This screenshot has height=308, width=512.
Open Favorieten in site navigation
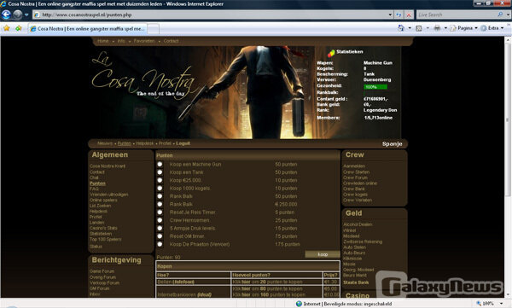pos(144,41)
